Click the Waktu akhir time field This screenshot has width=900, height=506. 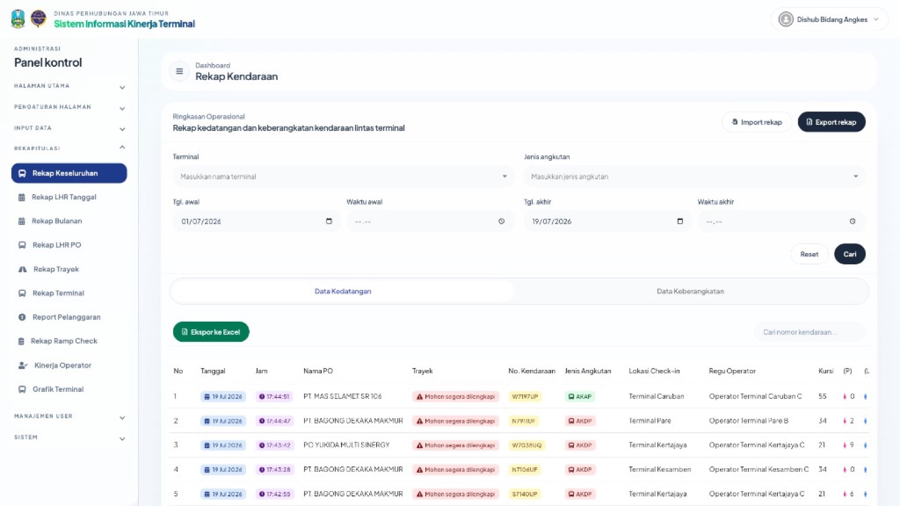point(781,222)
